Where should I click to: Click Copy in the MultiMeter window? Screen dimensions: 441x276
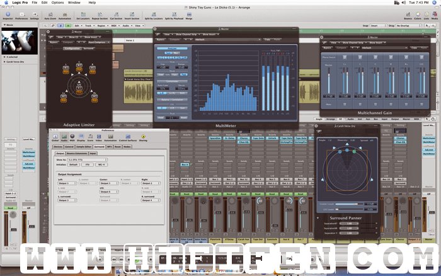point(267,40)
